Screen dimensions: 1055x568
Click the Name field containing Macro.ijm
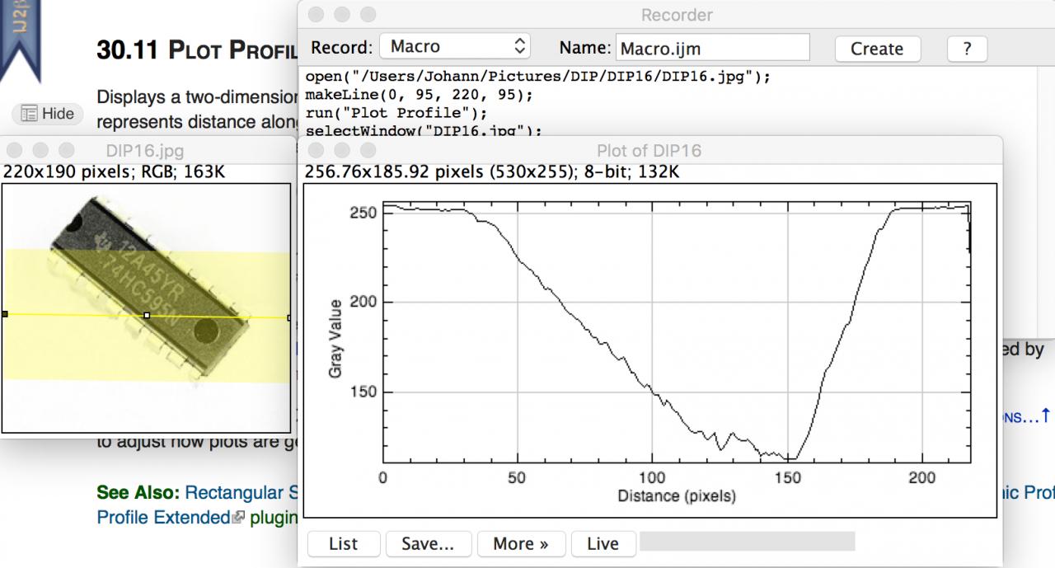pyautogui.click(x=713, y=48)
